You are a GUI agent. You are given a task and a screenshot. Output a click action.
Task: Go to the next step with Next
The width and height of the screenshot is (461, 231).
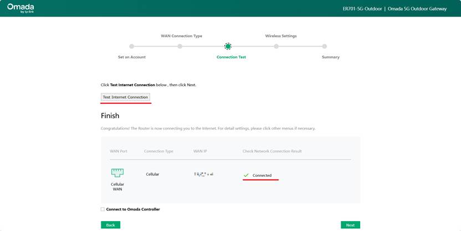point(350,225)
